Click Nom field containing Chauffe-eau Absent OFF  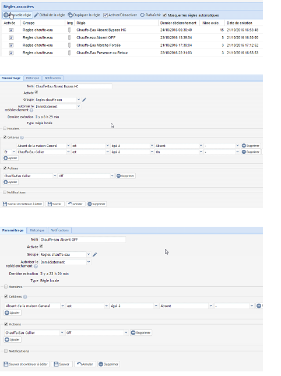click(82, 240)
